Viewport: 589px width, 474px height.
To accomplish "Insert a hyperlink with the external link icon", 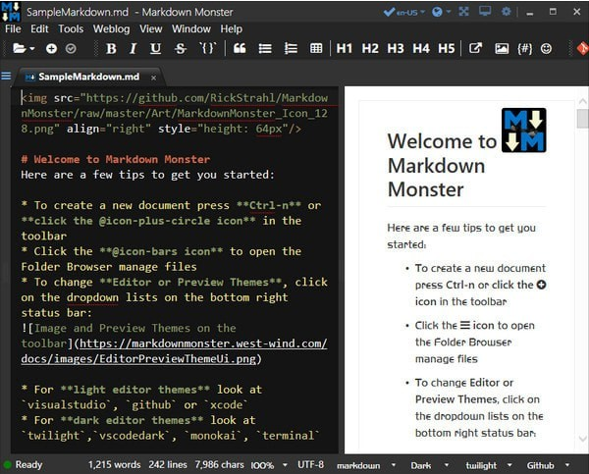I will coord(476,48).
